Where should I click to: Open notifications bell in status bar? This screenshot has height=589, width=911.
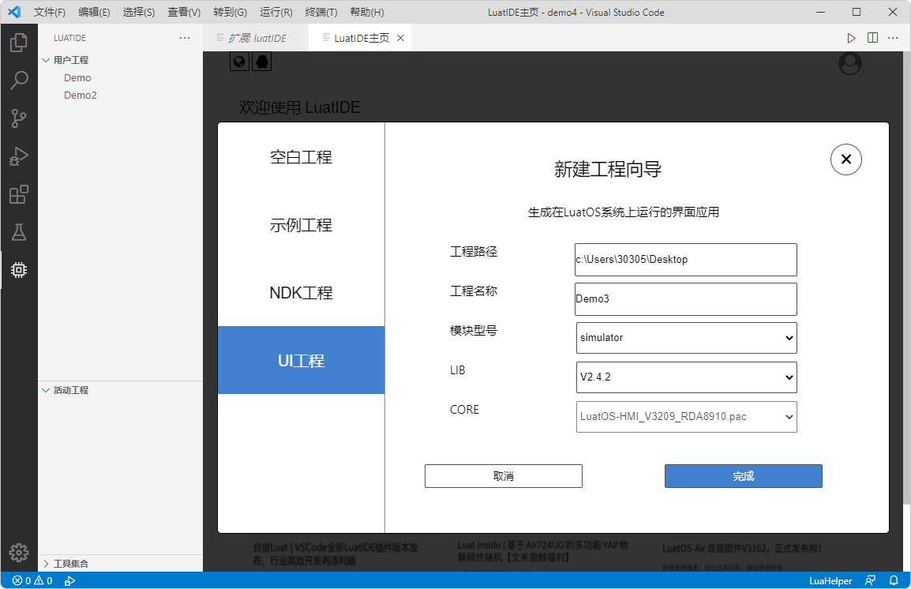pyautogui.click(x=894, y=580)
